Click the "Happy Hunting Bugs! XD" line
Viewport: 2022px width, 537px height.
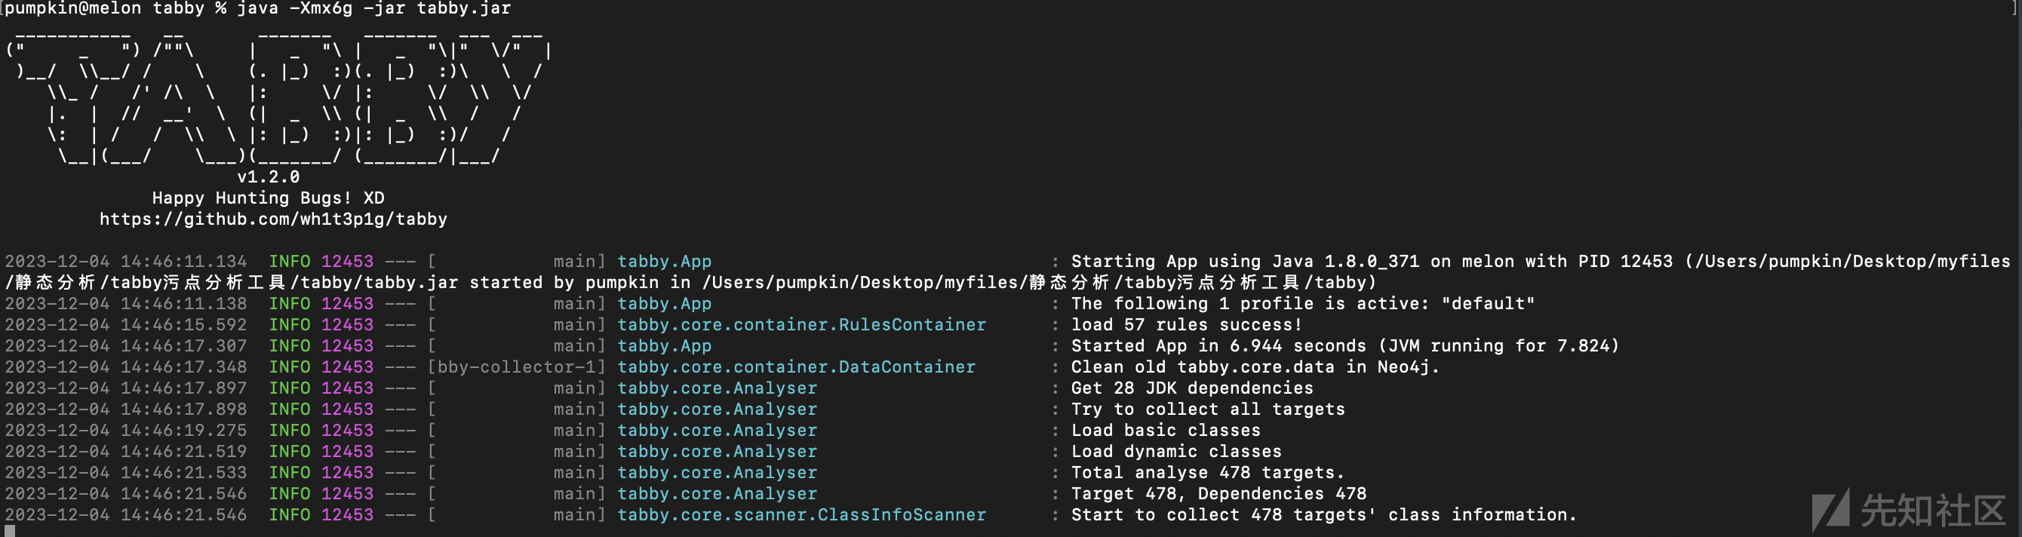268,198
